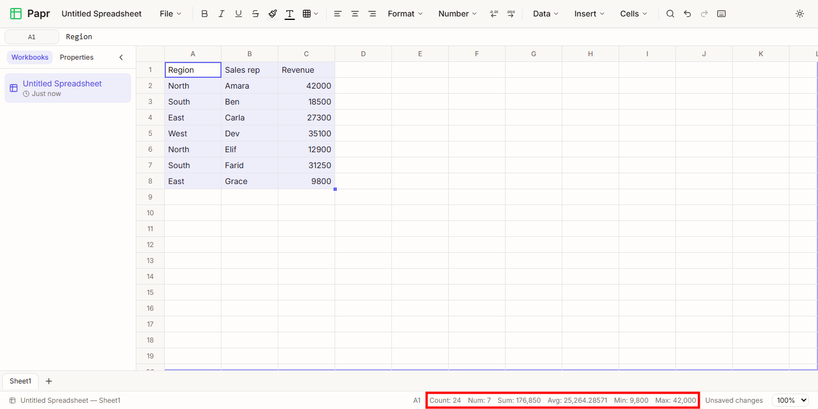Open the Insert menu
The height and width of the screenshot is (409, 818).
click(x=590, y=14)
